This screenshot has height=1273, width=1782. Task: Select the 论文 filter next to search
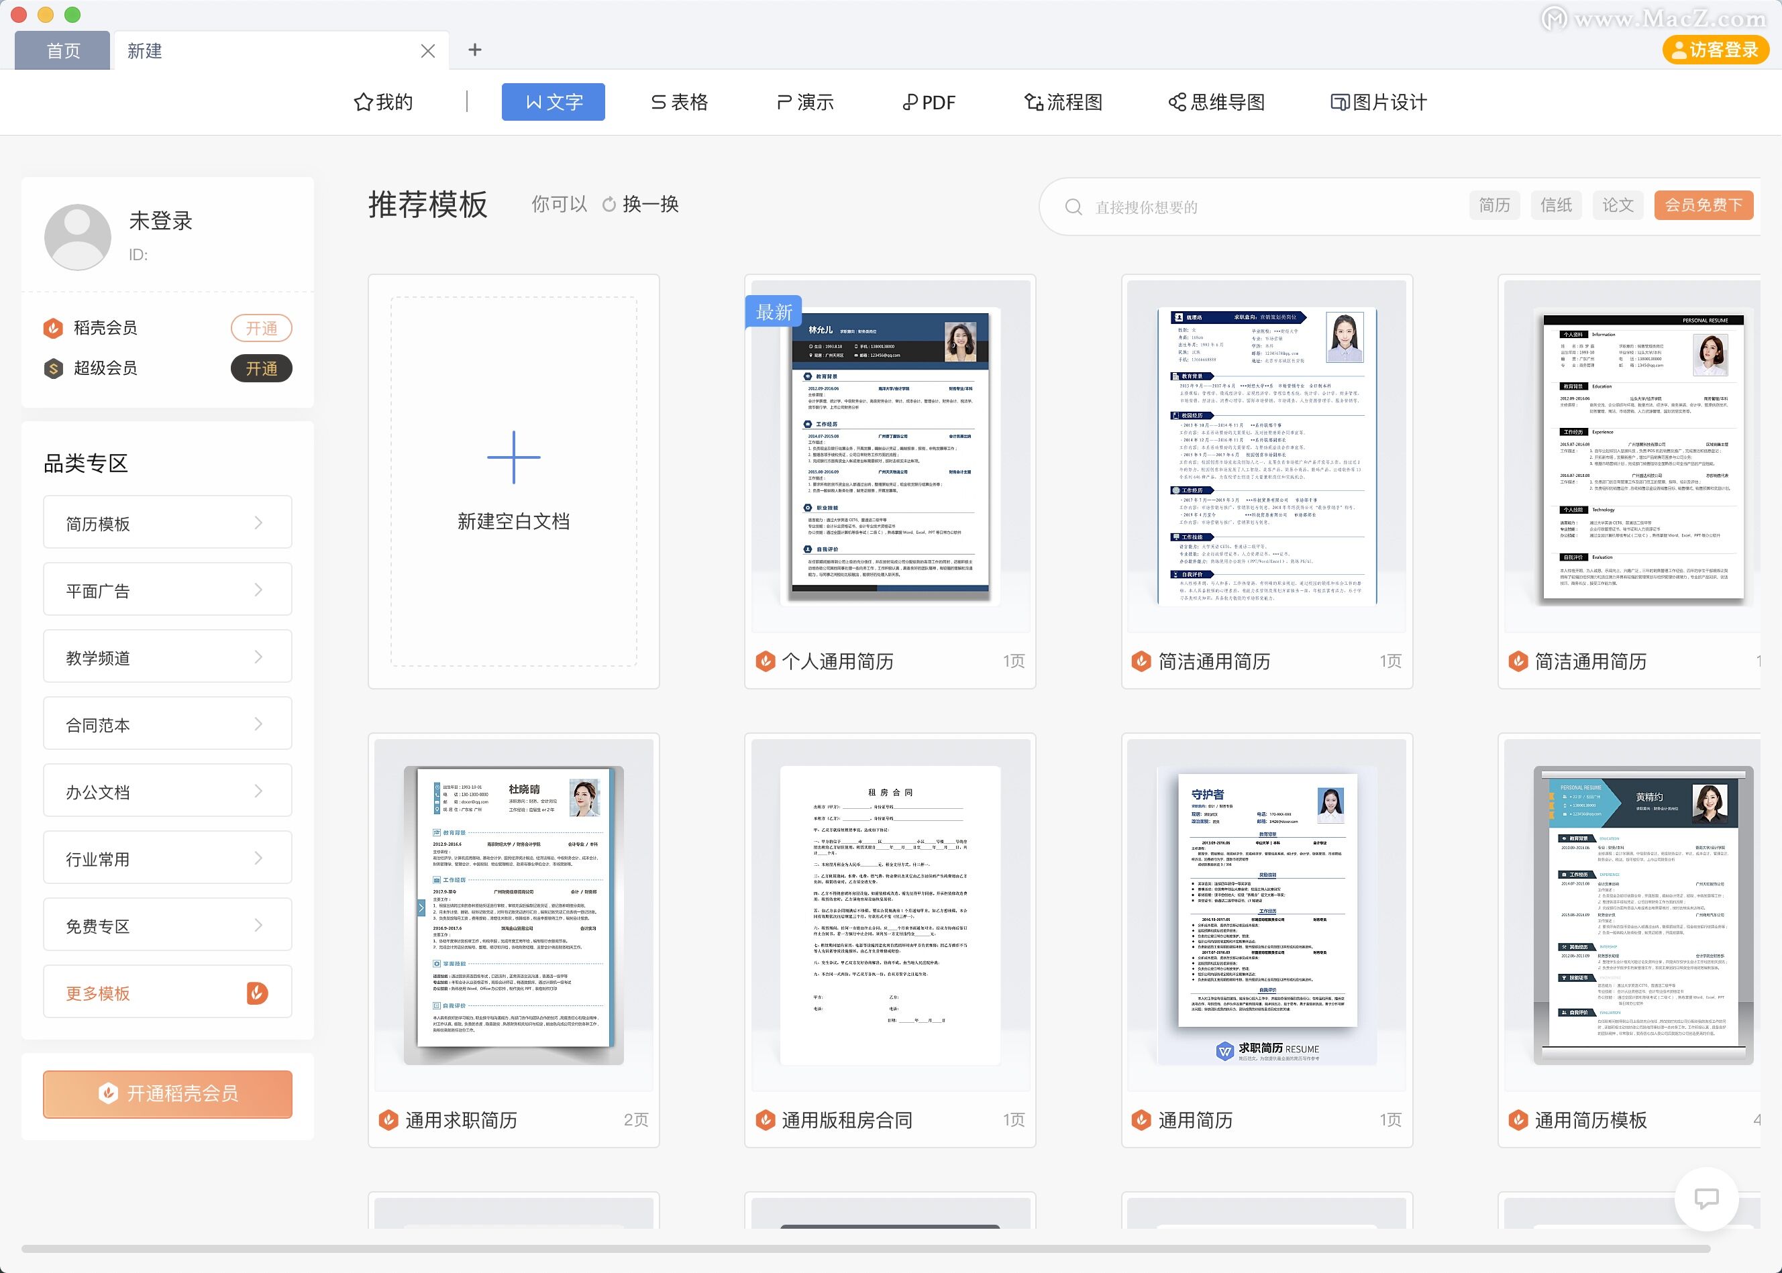point(1618,205)
